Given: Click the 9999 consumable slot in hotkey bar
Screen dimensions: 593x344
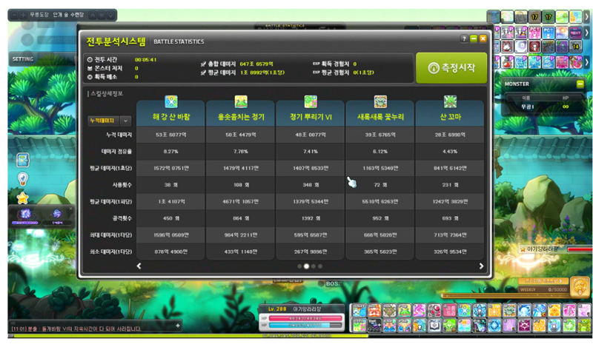Looking at the screenshot, I should click(374, 326).
